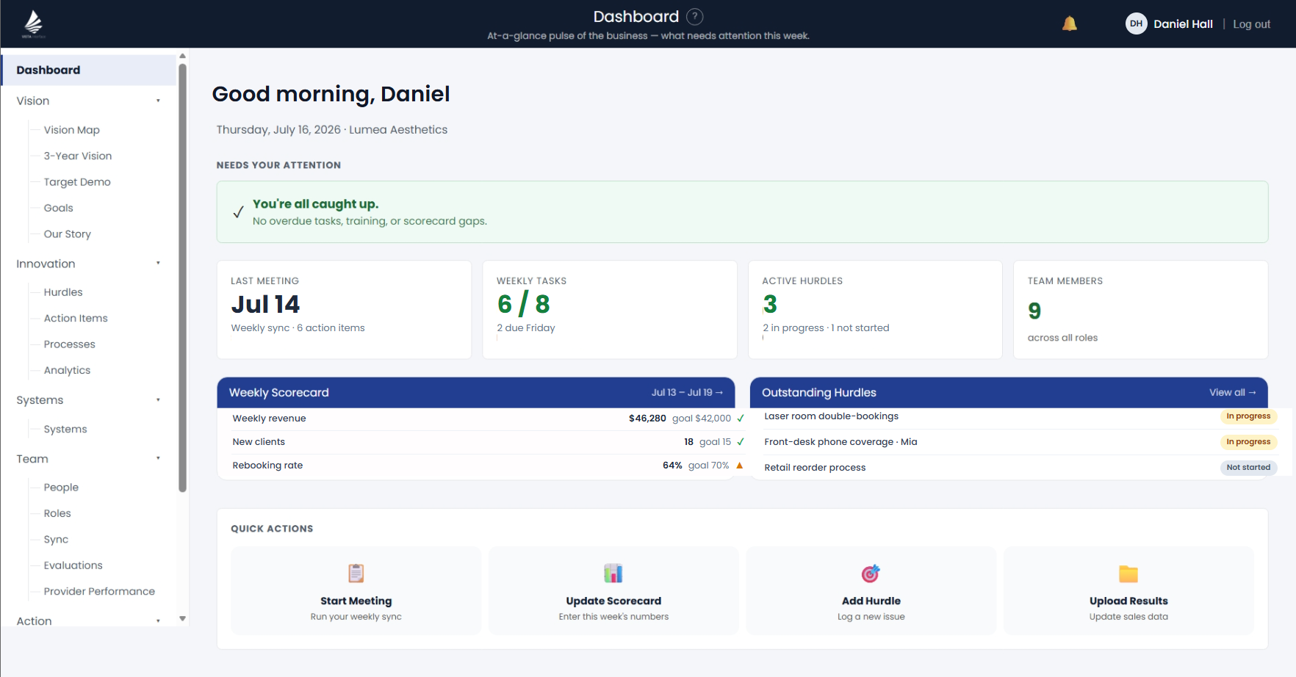Click View all outstanding hurdles
Screen dimensions: 1296x677
point(1233,393)
